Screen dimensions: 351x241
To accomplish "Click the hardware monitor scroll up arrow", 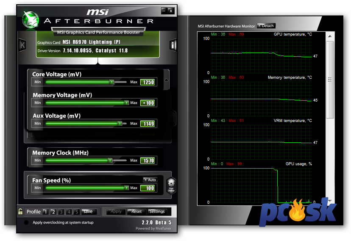I will pyautogui.click(x=330, y=36).
